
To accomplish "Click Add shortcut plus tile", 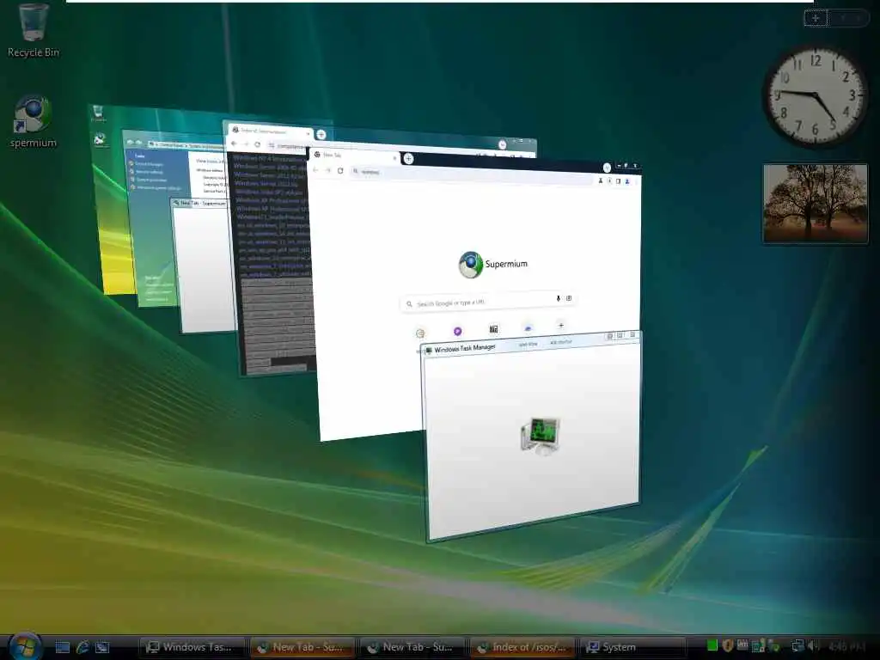I will (x=560, y=325).
